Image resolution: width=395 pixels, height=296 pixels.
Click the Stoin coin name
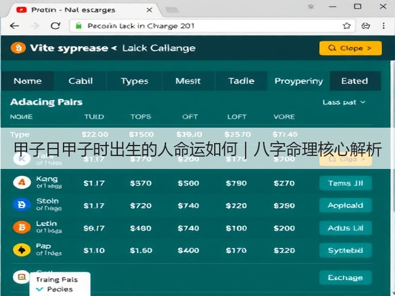click(x=48, y=201)
